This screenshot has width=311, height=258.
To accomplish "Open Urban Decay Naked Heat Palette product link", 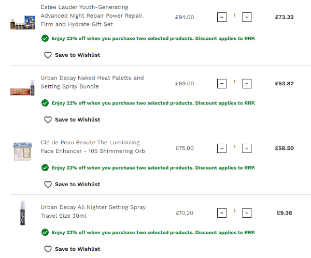I will click(92, 82).
